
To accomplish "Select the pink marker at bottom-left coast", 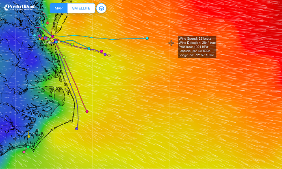I will coord(24,152).
